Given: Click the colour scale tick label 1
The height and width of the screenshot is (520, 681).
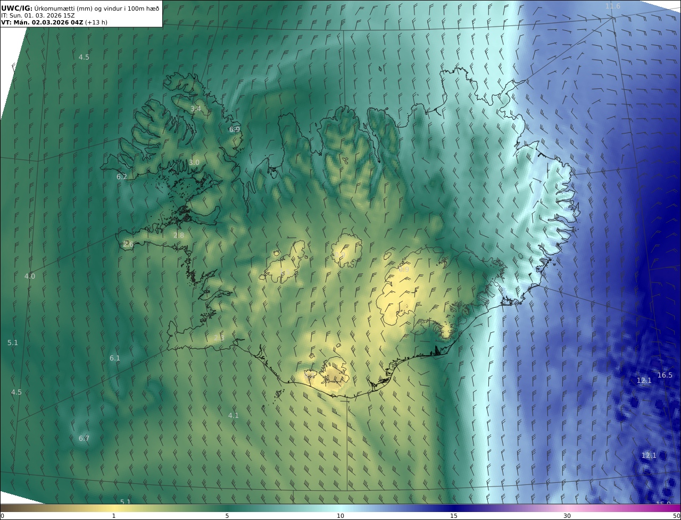Looking at the screenshot, I should pyautogui.click(x=114, y=516).
